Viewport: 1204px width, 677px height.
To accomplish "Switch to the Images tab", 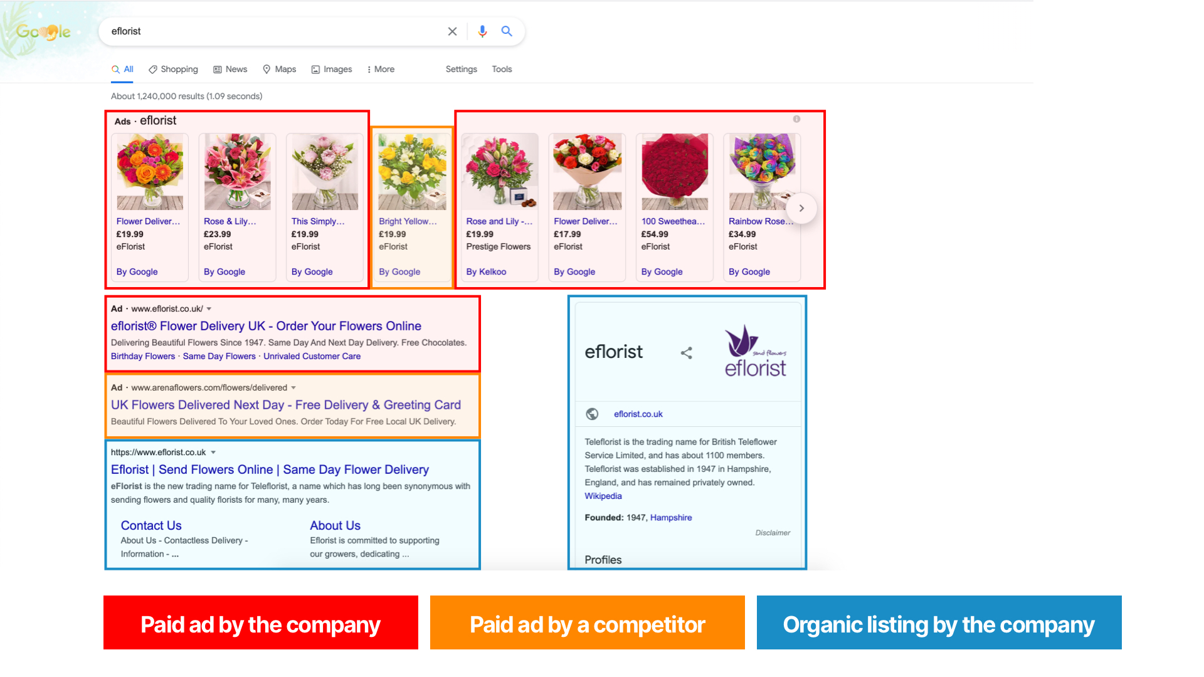I will (x=332, y=70).
